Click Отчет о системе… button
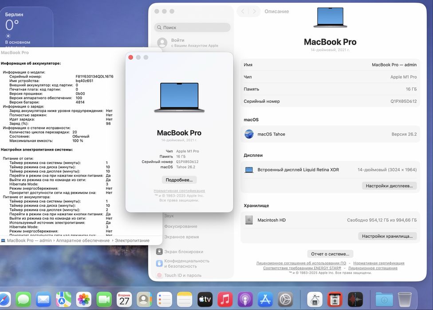The height and width of the screenshot is (310, 433). (330, 254)
